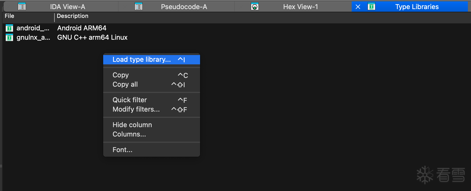Click the IDA View-A tab icon

pyautogui.click(x=22, y=7)
